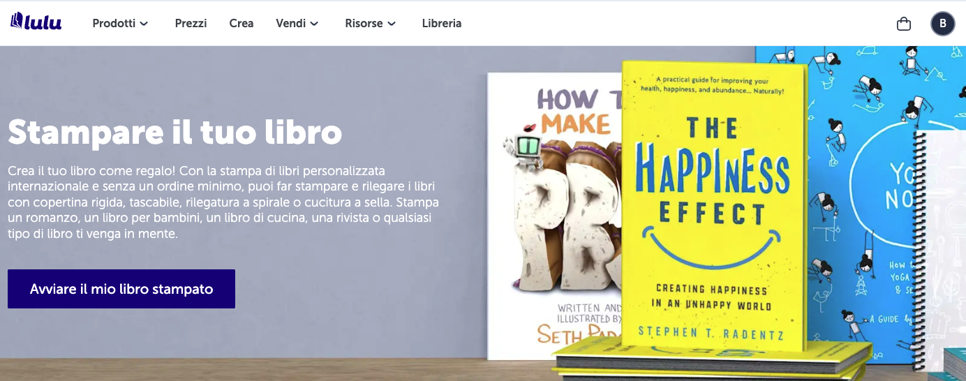Image resolution: width=966 pixels, height=381 pixels.
Task: Open the Prezzi navigation item
Action: (x=191, y=23)
